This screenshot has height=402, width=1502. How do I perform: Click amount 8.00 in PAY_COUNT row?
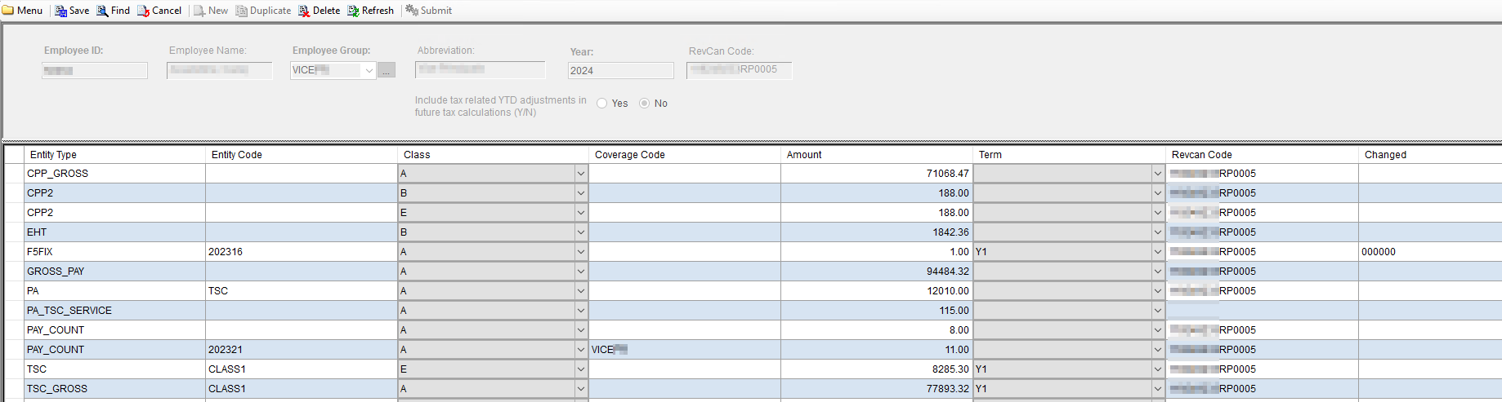click(959, 330)
